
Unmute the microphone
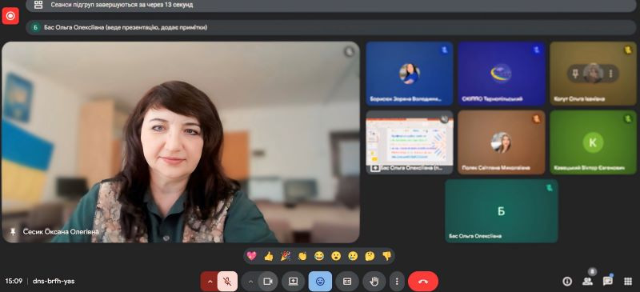[x=227, y=282]
